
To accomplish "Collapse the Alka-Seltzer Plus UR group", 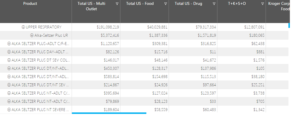I will tap(32, 36).
